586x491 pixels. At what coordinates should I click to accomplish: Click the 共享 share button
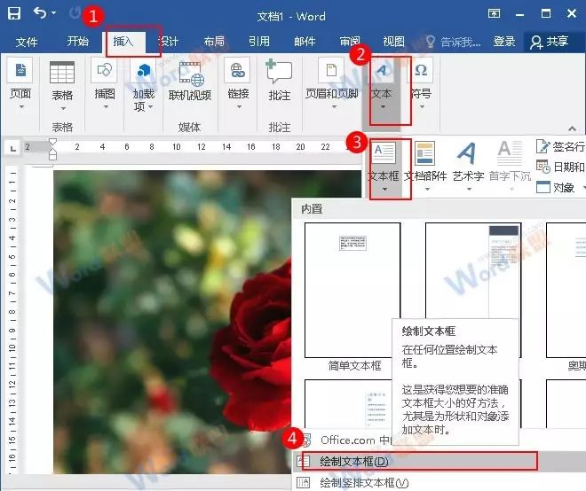coord(550,42)
